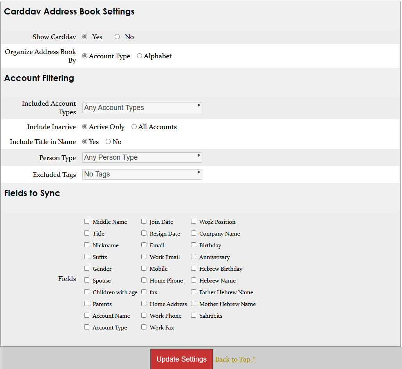Enable the Yahrzeits sync field

click(193, 315)
